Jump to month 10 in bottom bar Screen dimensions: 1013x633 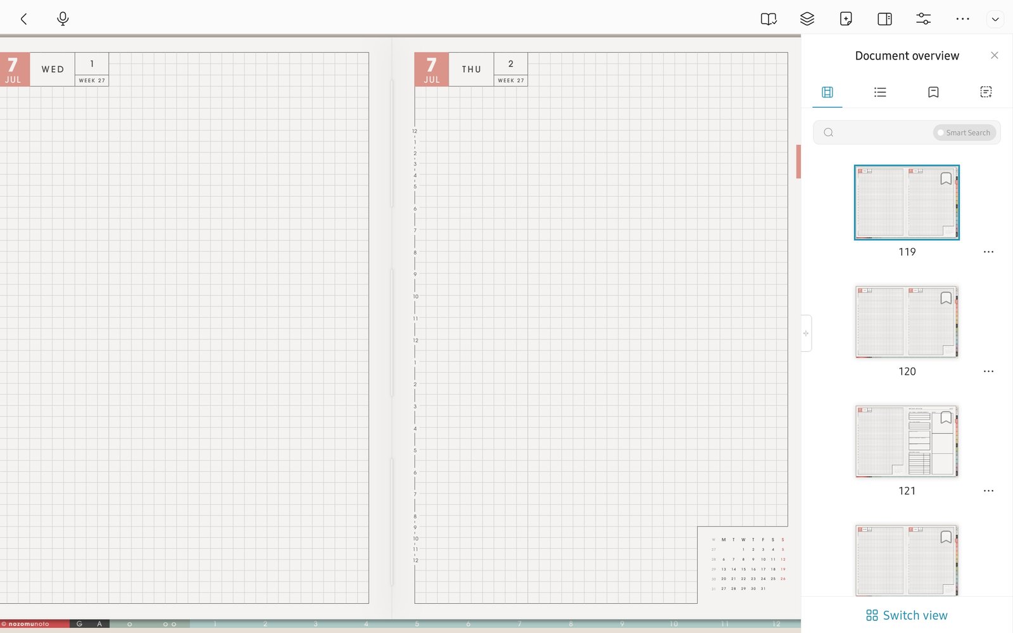pyautogui.click(x=674, y=624)
